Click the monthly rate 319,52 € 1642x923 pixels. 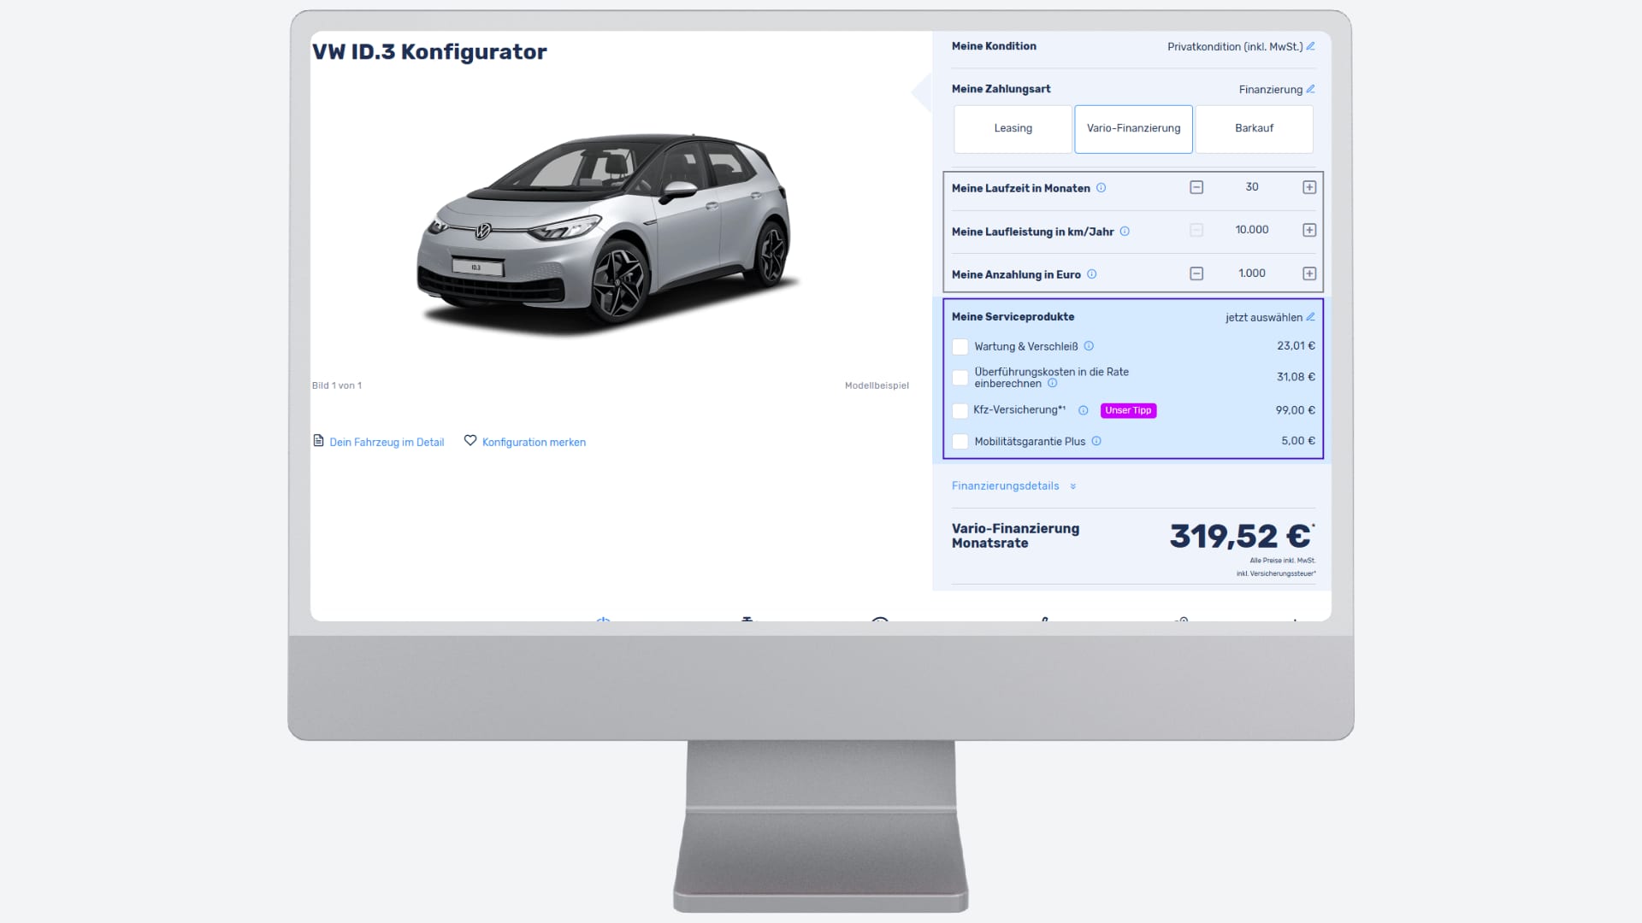(1240, 537)
